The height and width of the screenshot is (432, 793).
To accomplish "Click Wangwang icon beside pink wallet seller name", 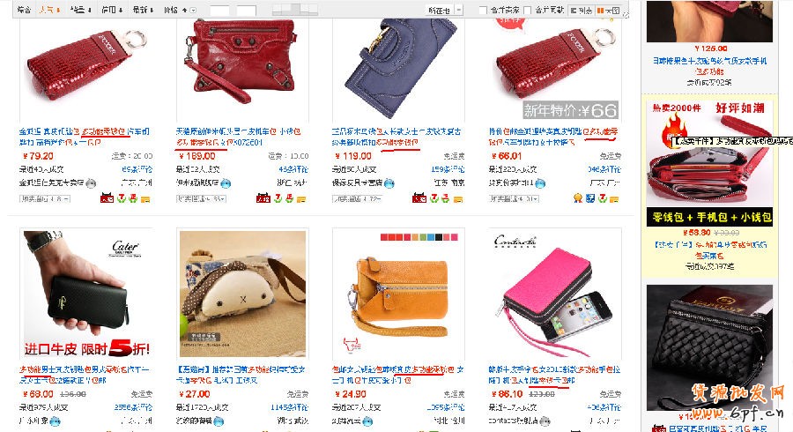I will pyautogui.click(x=545, y=421).
